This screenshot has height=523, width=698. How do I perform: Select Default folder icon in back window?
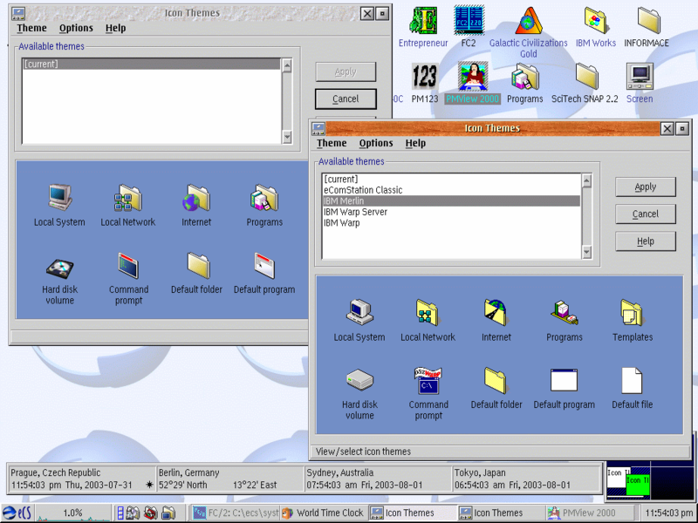pyautogui.click(x=198, y=266)
